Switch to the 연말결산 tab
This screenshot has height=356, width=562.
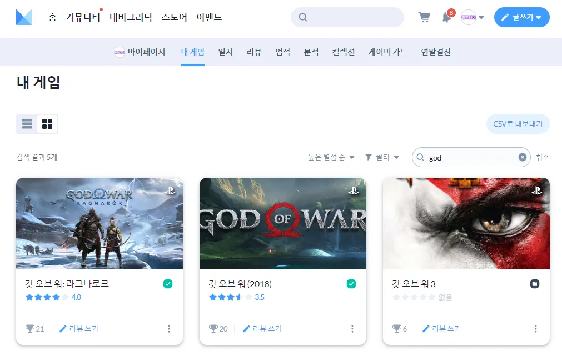[x=436, y=52]
